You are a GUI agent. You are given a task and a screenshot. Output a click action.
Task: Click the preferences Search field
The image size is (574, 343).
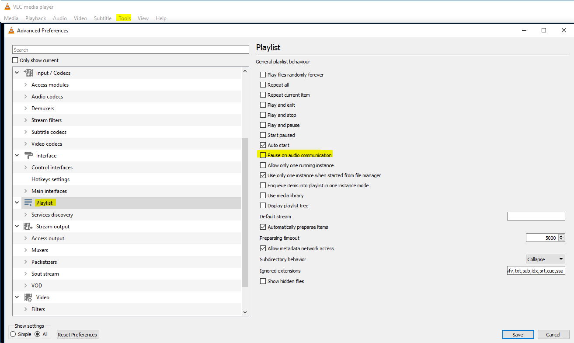click(130, 50)
